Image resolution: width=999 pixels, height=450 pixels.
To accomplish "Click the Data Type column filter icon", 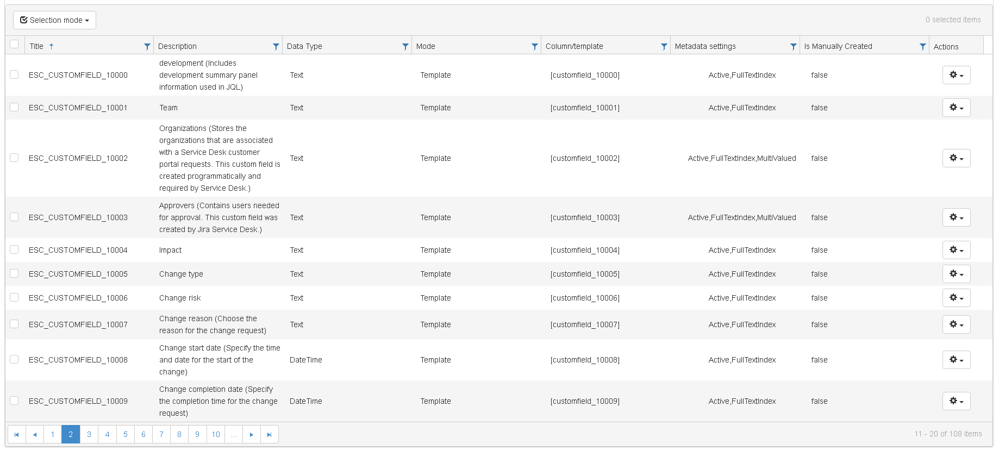I will [x=405, y=47].
